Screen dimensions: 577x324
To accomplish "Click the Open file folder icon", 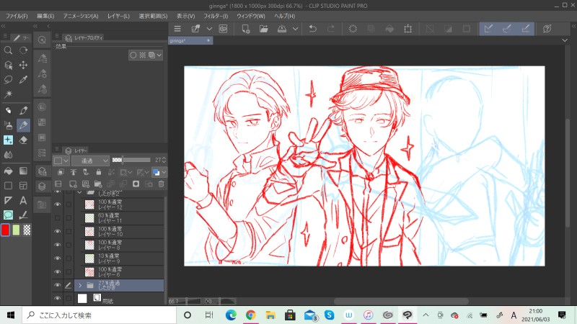I will click(x=263, y=29).
